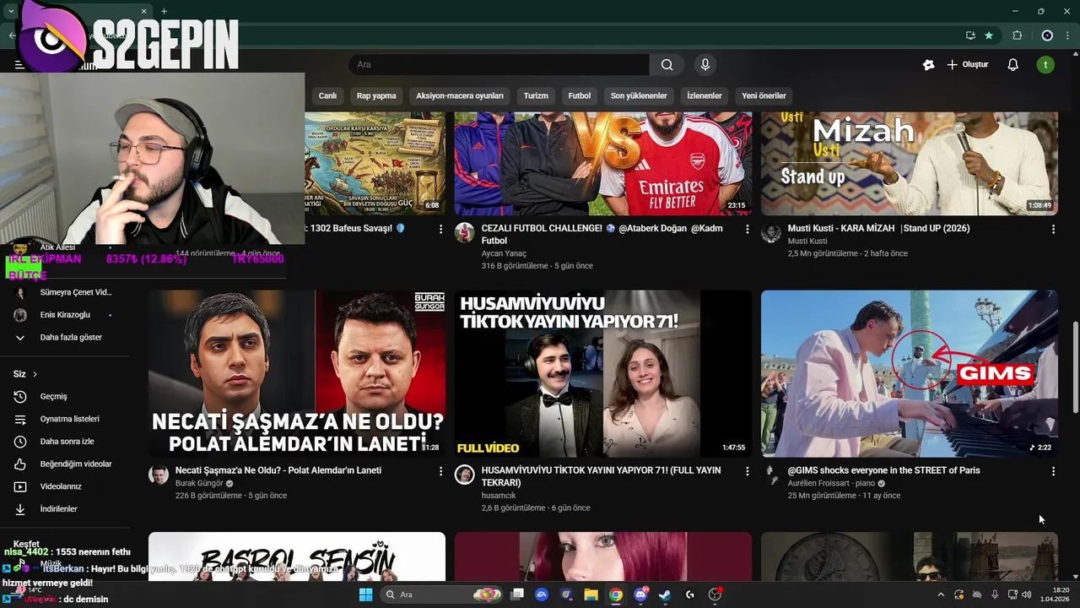1080x608 pixels.
Task: Select the Canlı filter chip
Action: (327, 95)
